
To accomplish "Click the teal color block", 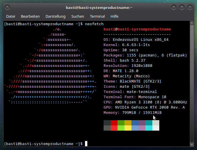I will (149, 123).
